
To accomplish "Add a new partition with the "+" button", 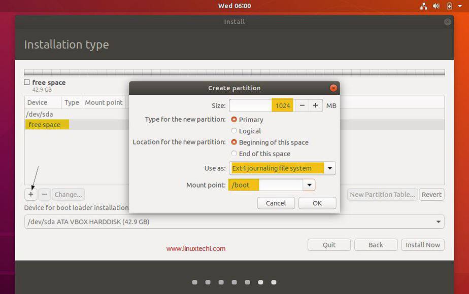I will tap(30, 194).
